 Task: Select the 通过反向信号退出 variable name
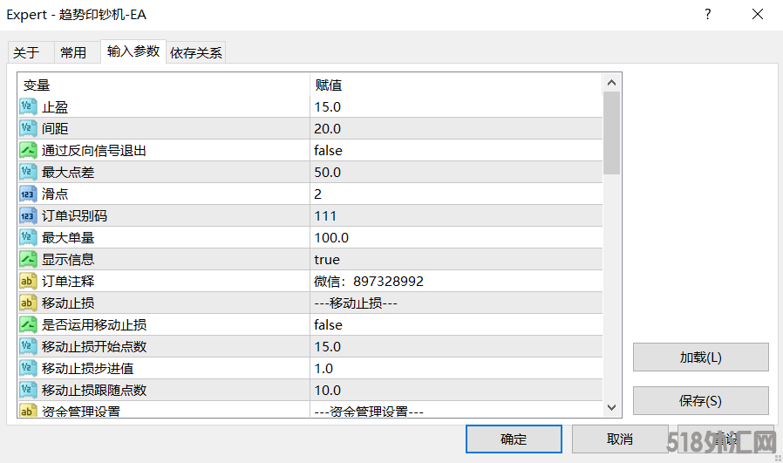click(x=94, y=150)
